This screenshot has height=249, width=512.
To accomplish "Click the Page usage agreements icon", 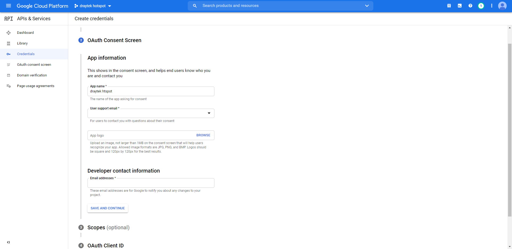I will (x=9, y=86).
